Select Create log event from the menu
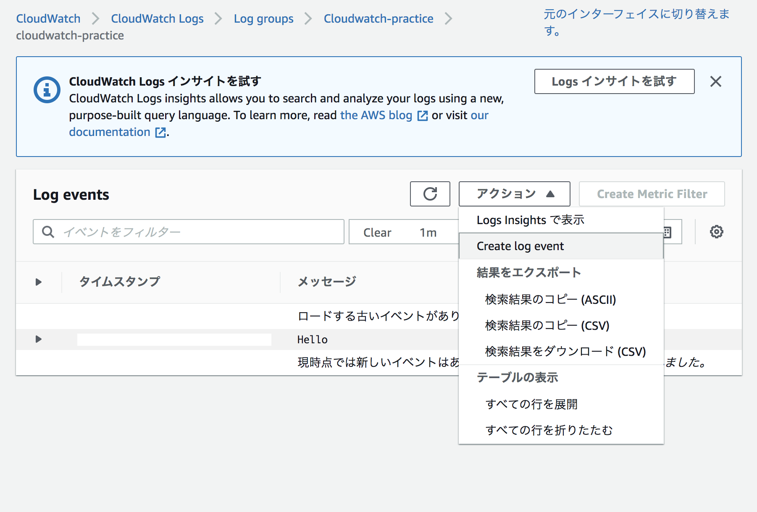Image resolution: width=757 pixels, height=512 pixels. coord(520,246)
